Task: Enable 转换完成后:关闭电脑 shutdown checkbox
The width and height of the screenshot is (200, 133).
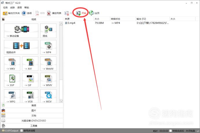Action: (x=171, y=131)
